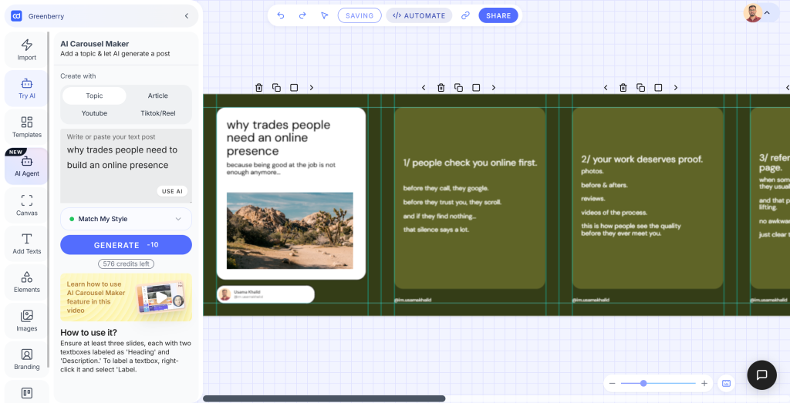Open the Branding panel
Image resolution: width=790 pixels, height=403 pixels.
[x=27, y=359]
